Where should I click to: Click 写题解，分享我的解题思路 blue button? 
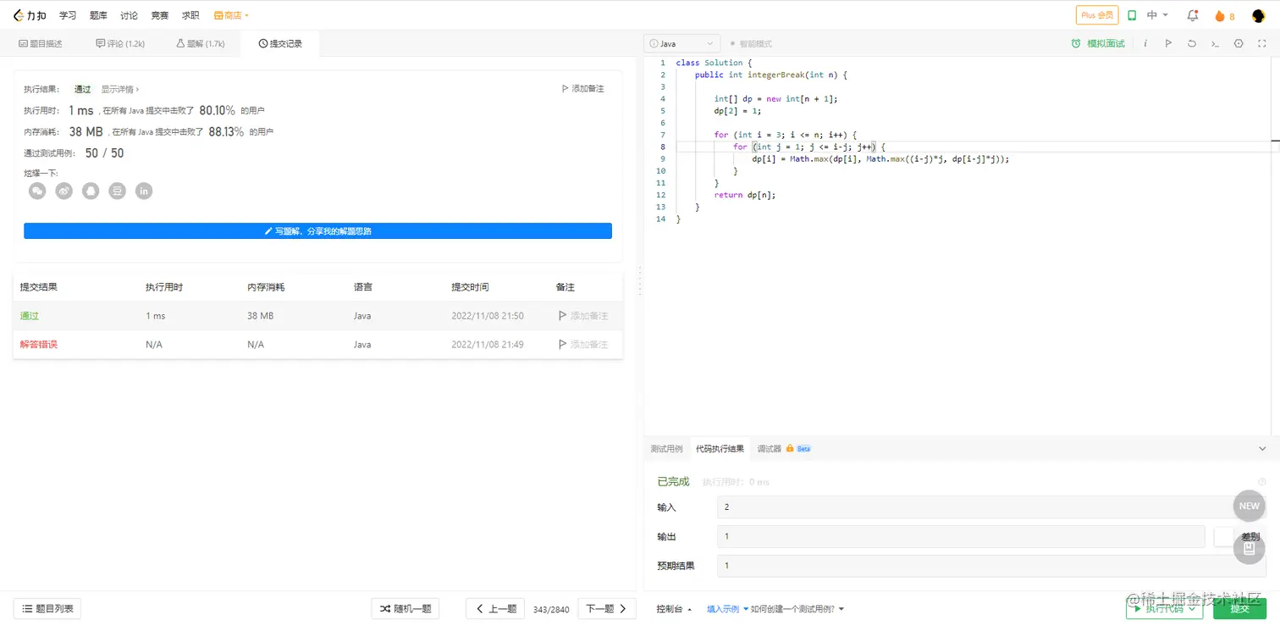tap(317, 230)
